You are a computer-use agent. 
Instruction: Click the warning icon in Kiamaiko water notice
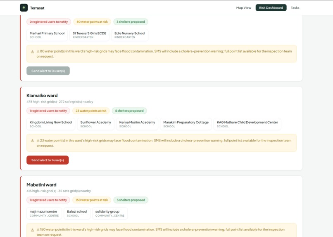pos(33,141)
